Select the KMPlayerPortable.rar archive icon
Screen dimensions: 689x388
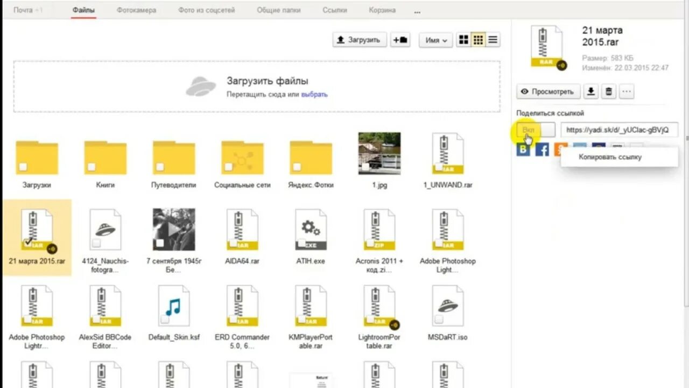[311, 306]
